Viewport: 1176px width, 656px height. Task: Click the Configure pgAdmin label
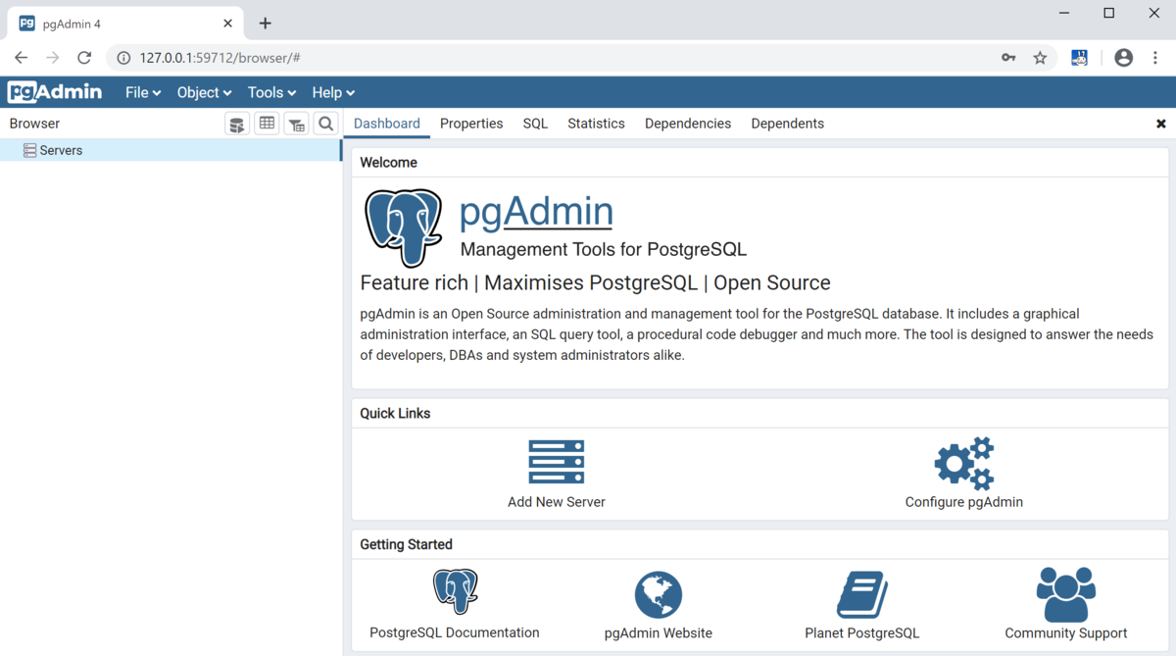(964, 502)
